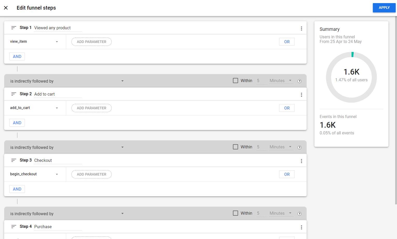Enable Within checkbox above Step 2
The width and height of the screenshot is (397, 239).
[235, 81]
